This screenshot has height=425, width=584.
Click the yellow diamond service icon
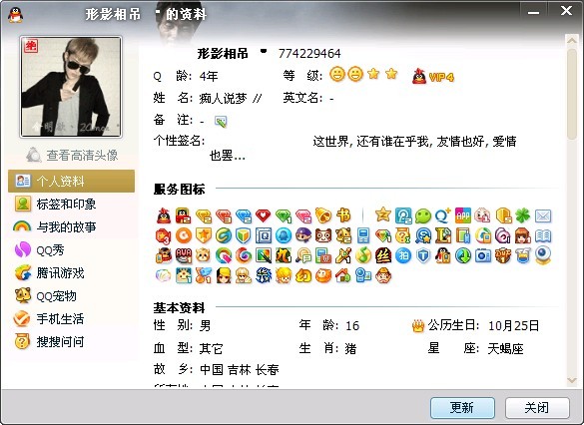204,215
